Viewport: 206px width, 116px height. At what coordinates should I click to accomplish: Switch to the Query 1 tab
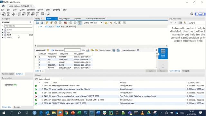click(38, 19)
